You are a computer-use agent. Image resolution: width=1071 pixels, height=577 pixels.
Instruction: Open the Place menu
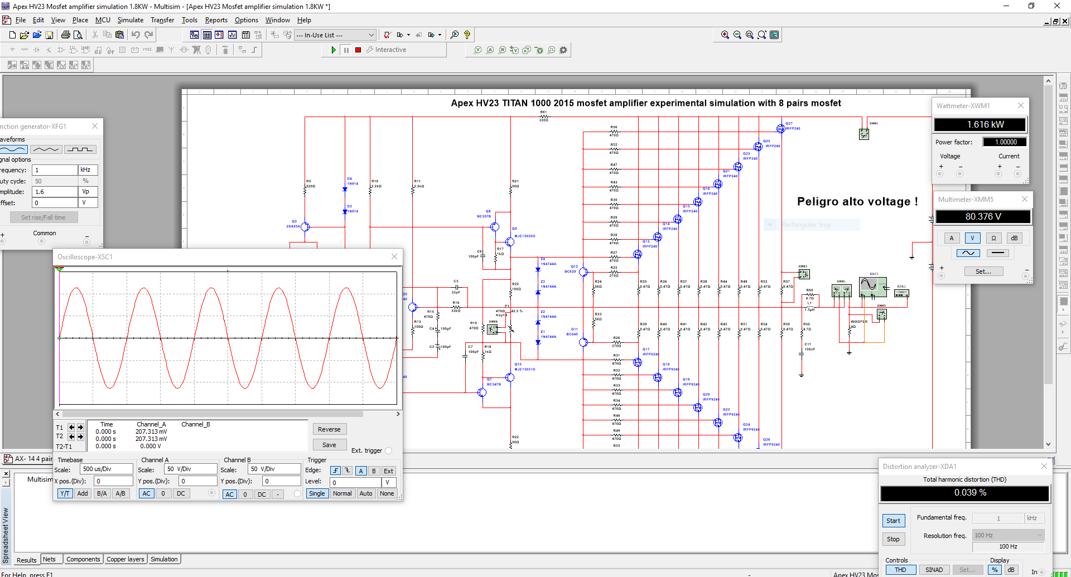coord(80,20)
